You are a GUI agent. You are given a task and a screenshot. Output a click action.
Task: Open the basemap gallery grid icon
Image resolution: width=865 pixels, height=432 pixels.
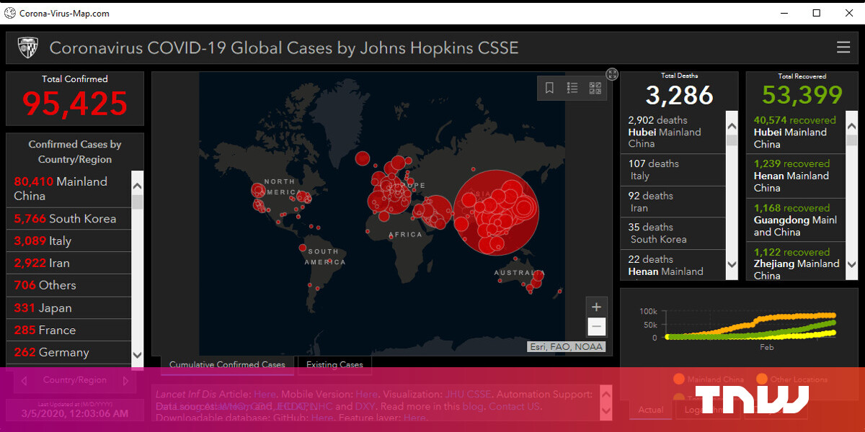(595, 88)
